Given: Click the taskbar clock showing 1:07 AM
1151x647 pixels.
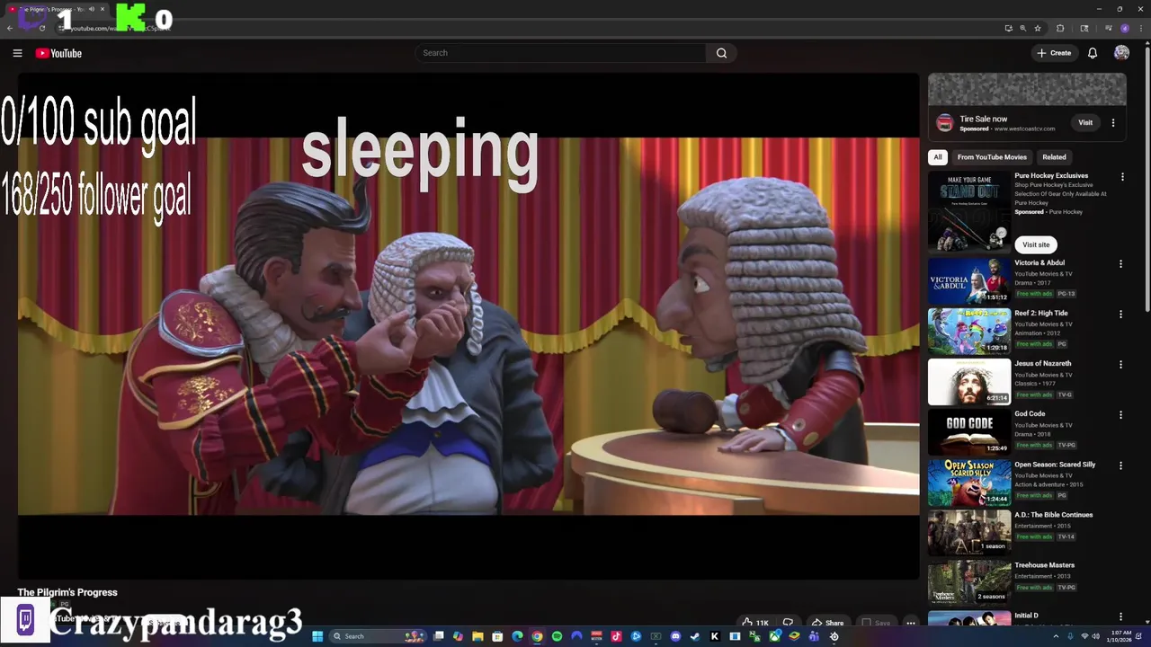Looking at the screenshot, I should click(x=1120, y=636).
